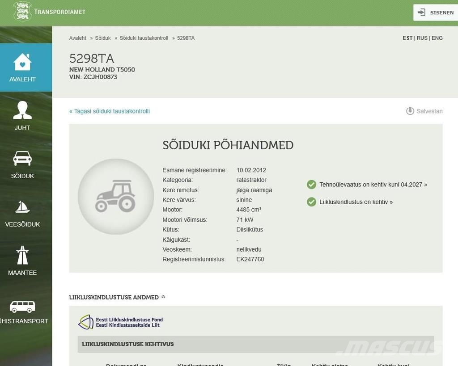Viewport: 458px width, 366px height.
Task: Select the 5298TA plate number heading
Action: pyautogui.click(x=91, y=59)
